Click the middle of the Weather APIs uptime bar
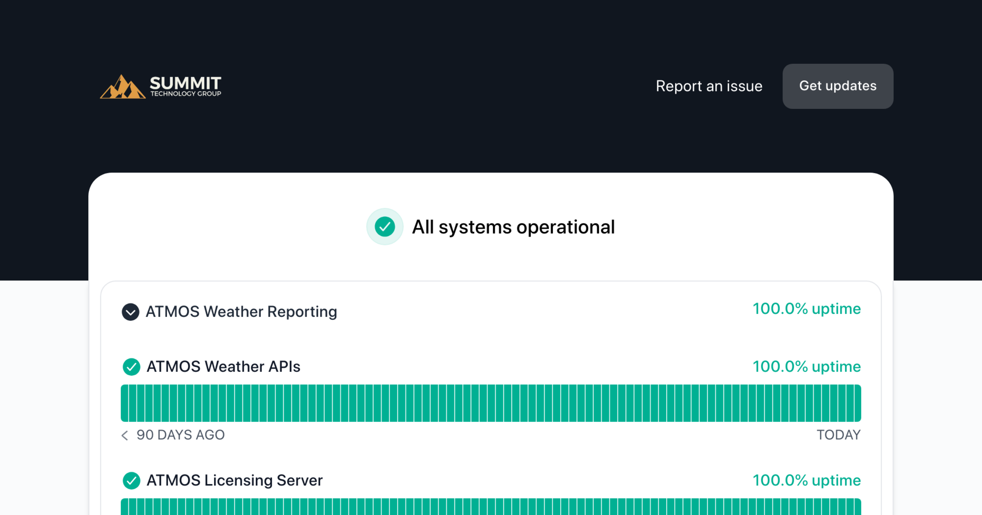The height and width of the screenshot is (515, 982). [x=491, y=403]
